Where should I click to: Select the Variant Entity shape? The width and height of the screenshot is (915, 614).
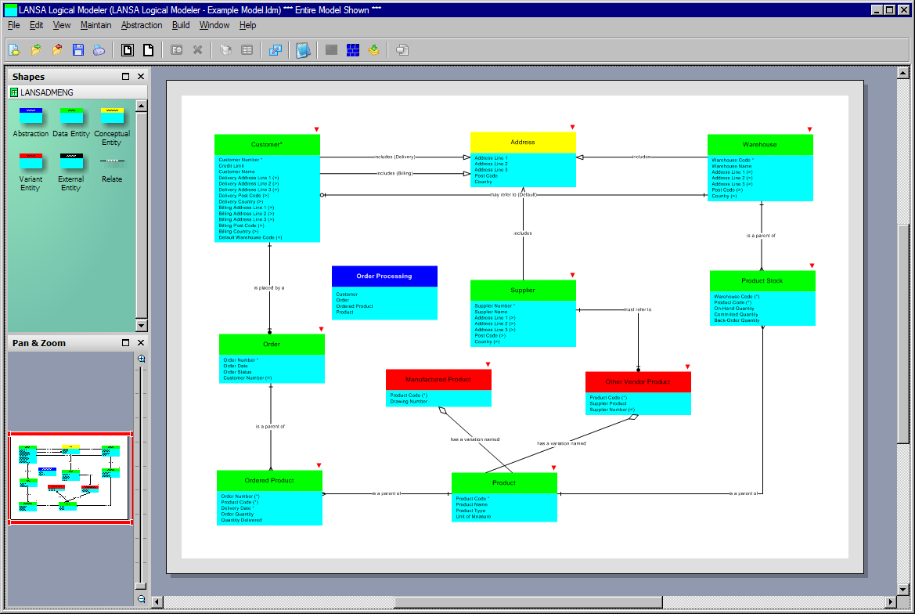click(31, 172)
